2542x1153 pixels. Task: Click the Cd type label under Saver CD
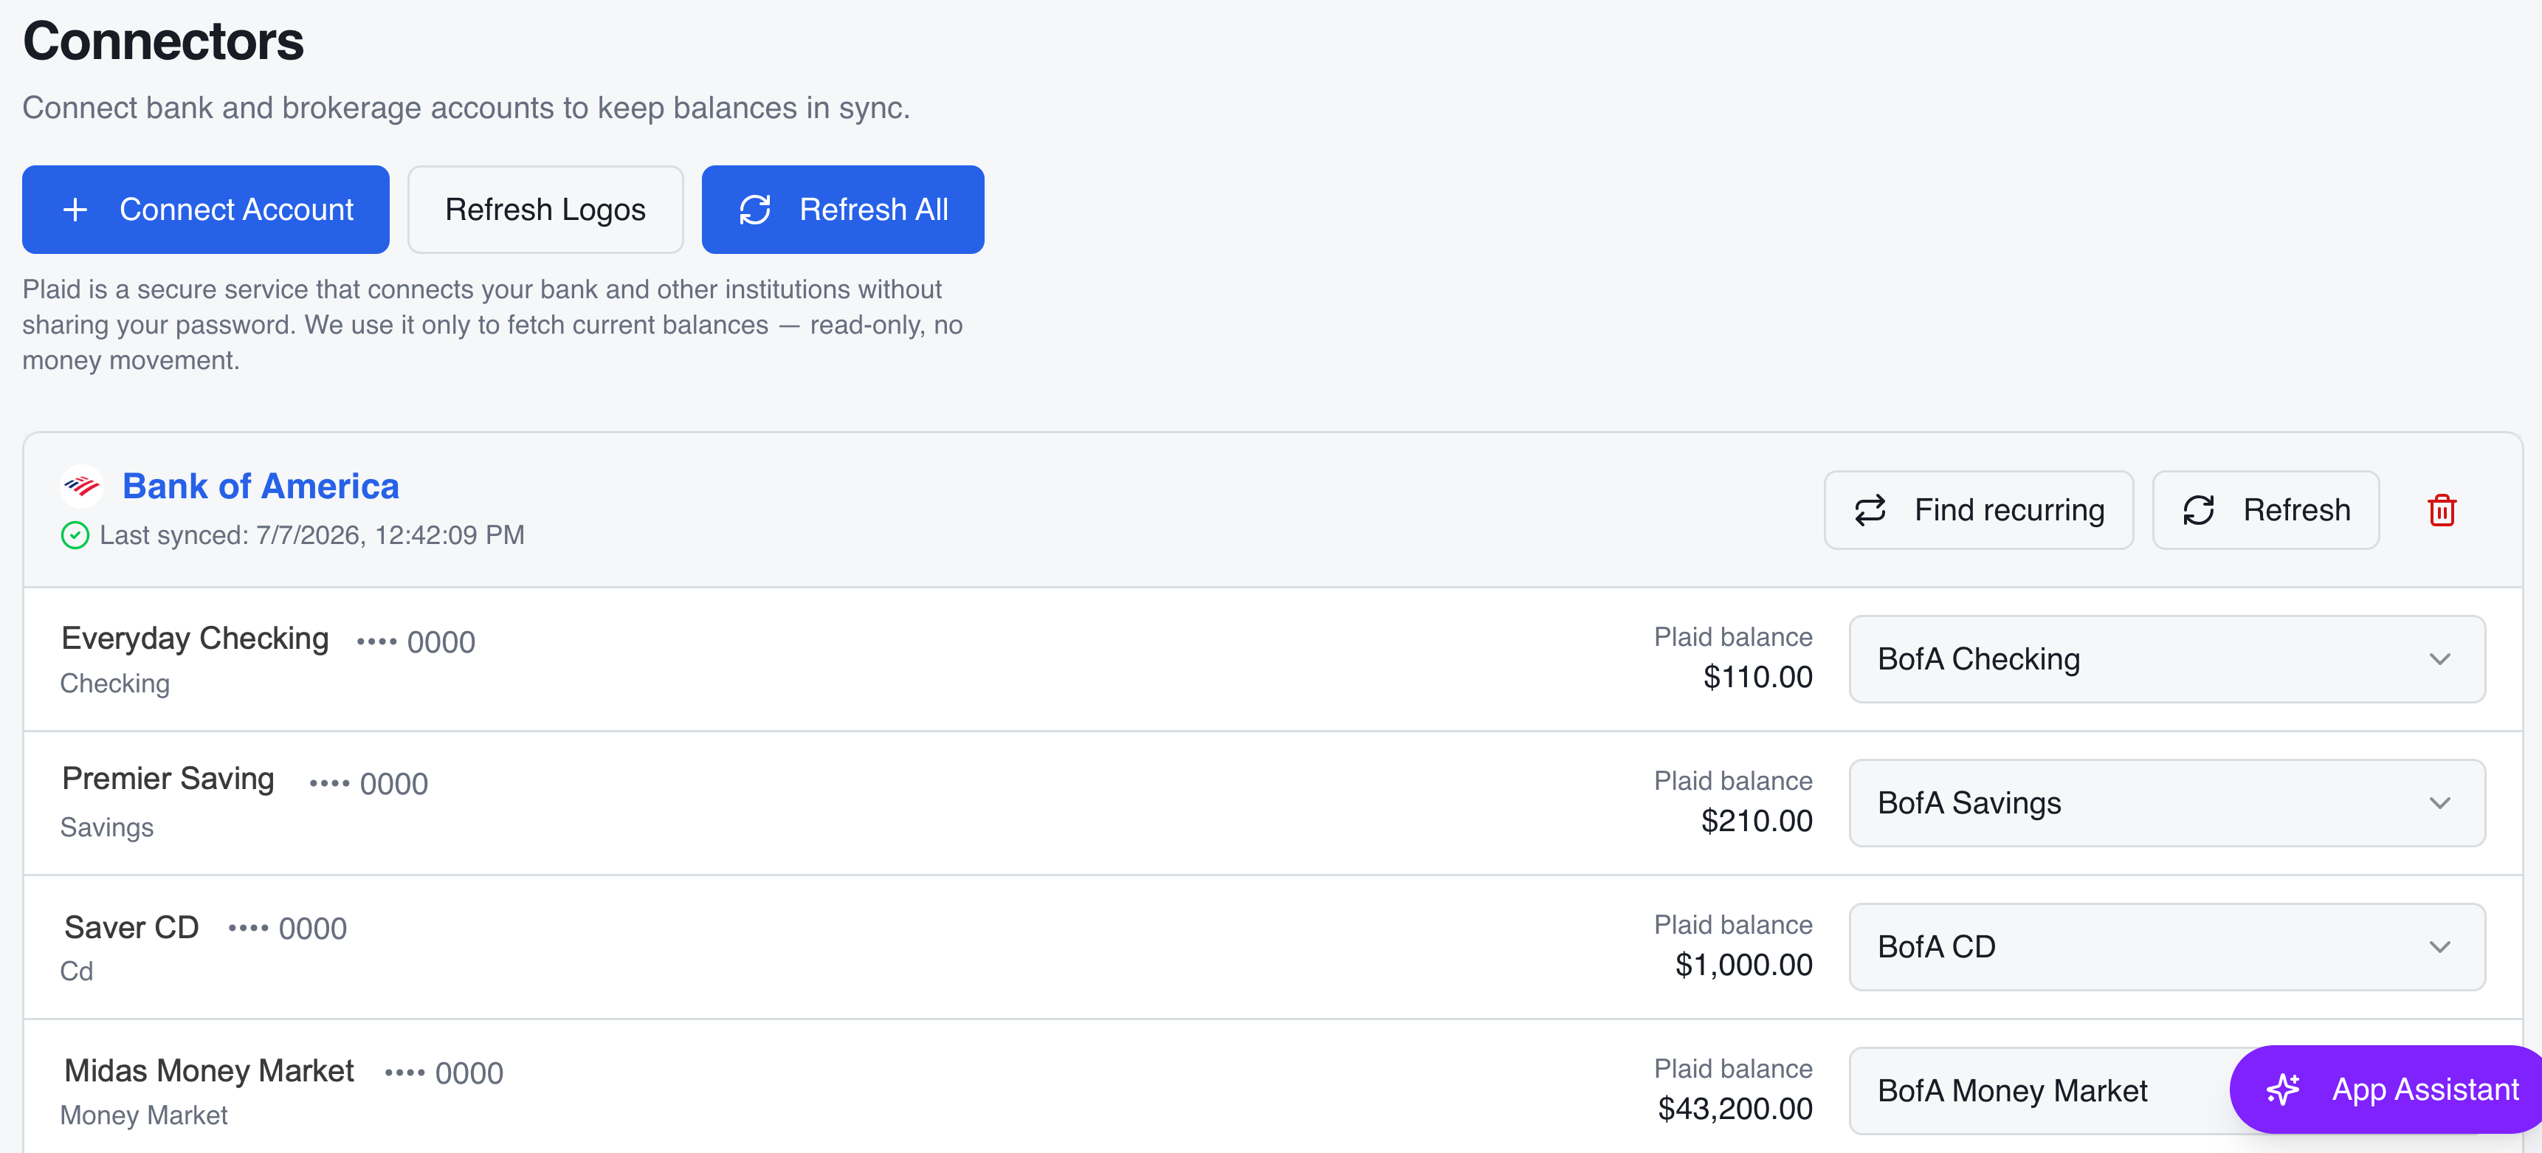77,971
